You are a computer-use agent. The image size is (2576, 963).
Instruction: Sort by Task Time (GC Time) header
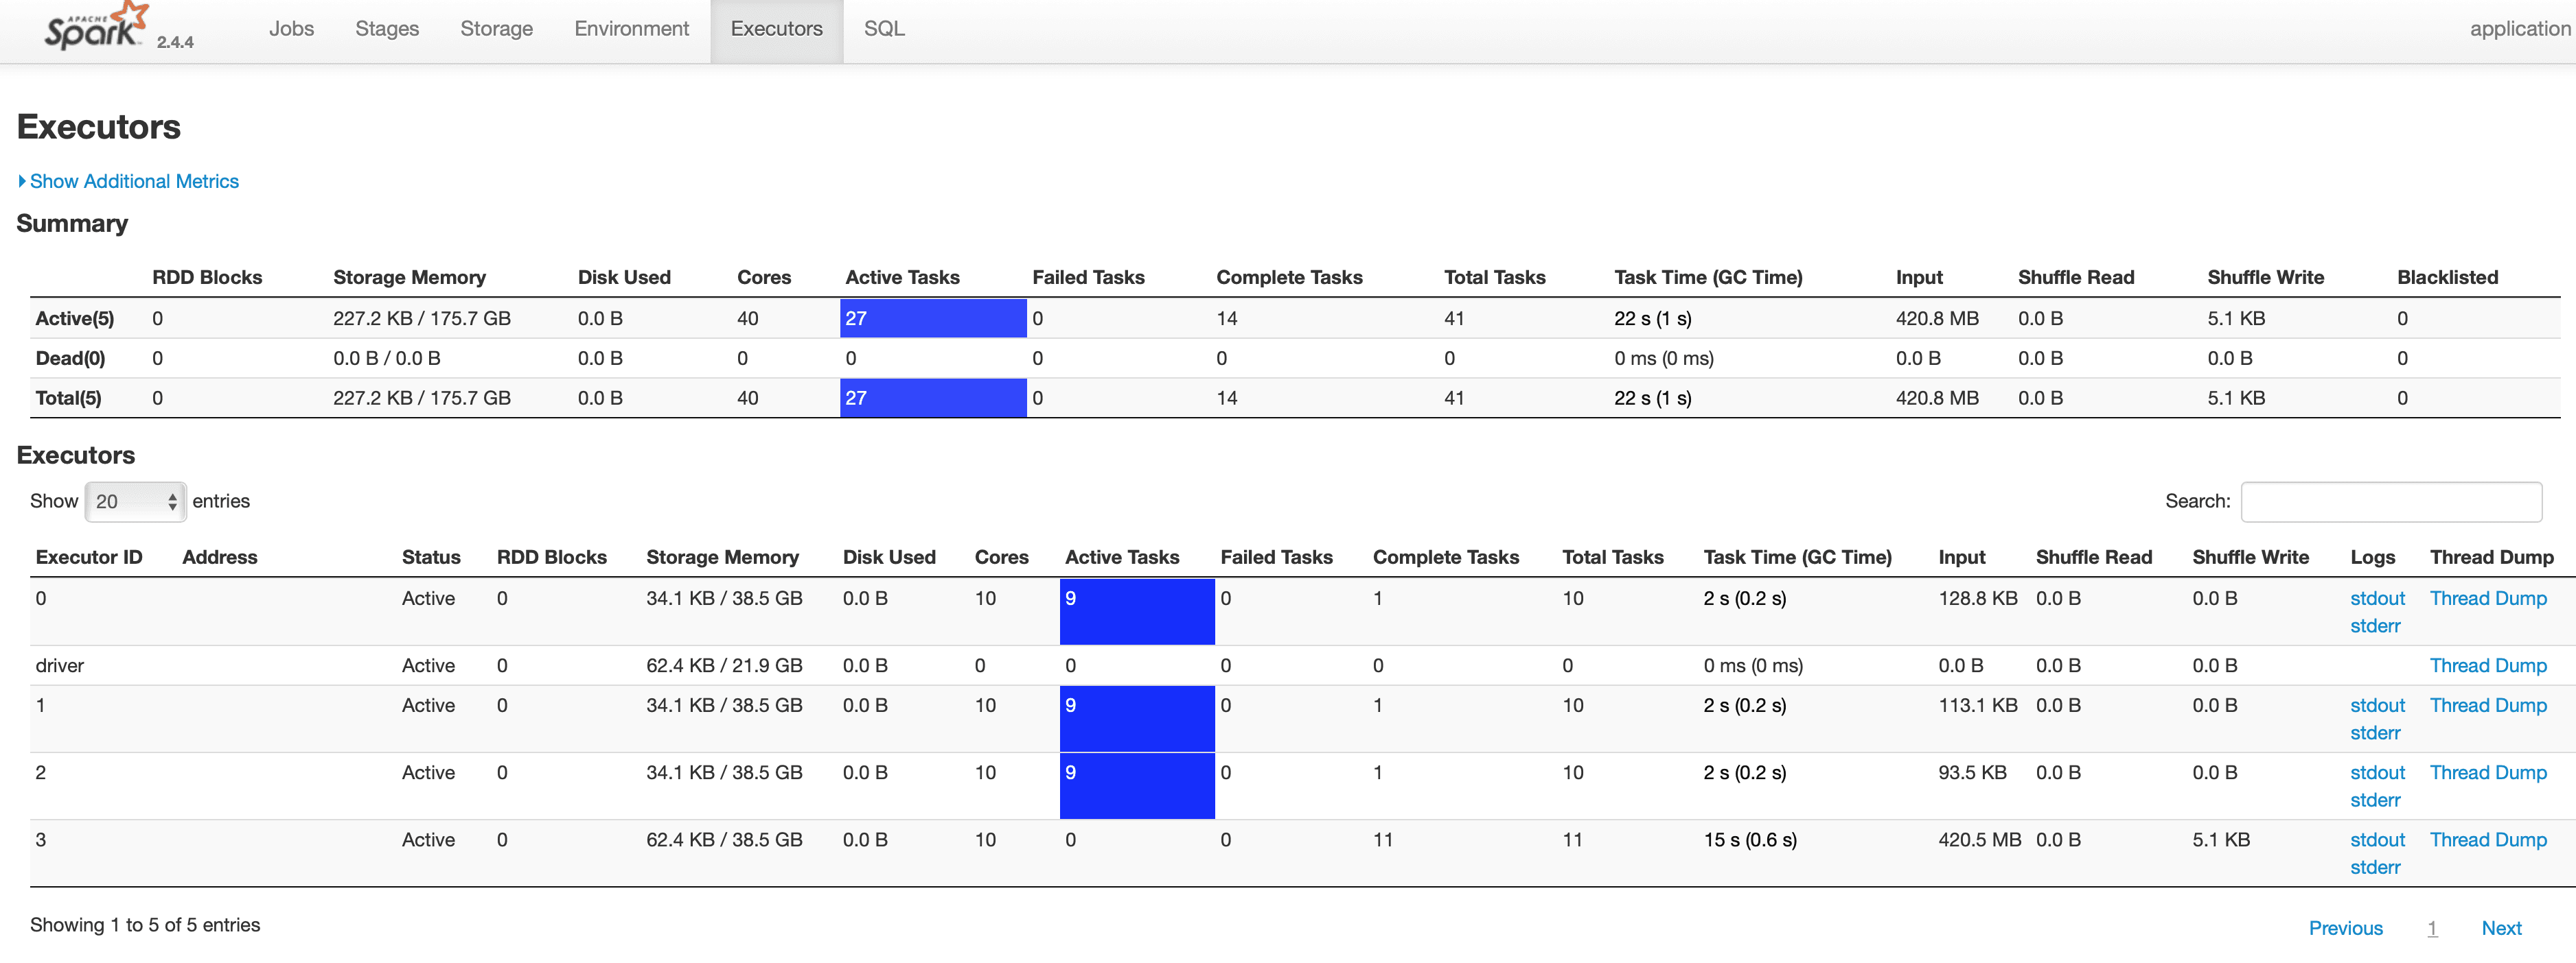click(1797, 558)
